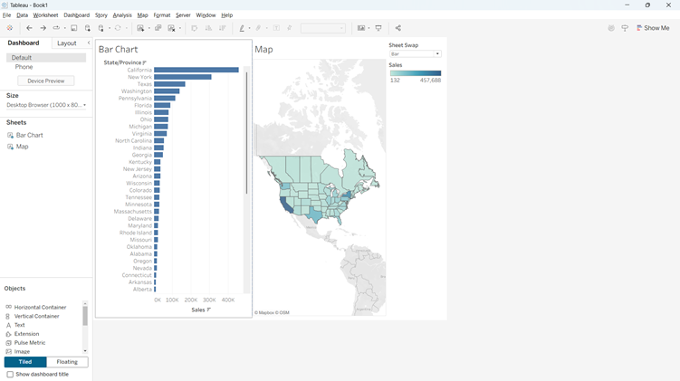Click the refresh/run update circular icon
This screenshot has height=381, width=680.
(118, 28)
